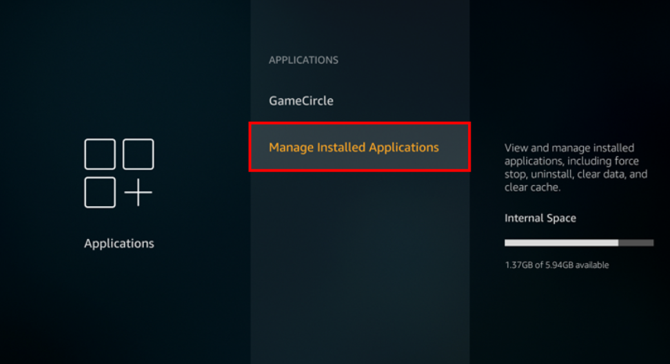The height and width of the screenshot is (364, 670).
Task: Select Manage Installed Applications
Action: (360, 148)
